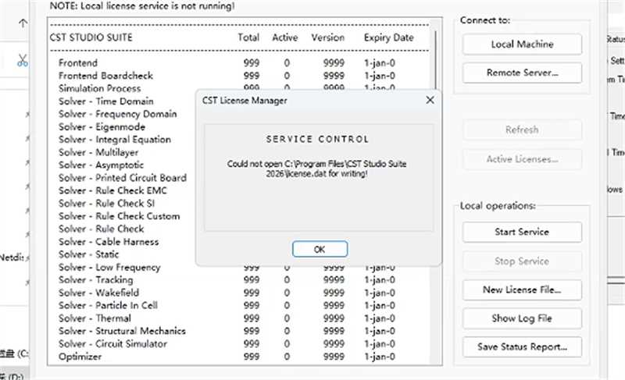The image size is (625, 380).
Task: Select the Frontend license row
Action: [x=78, y=63]
